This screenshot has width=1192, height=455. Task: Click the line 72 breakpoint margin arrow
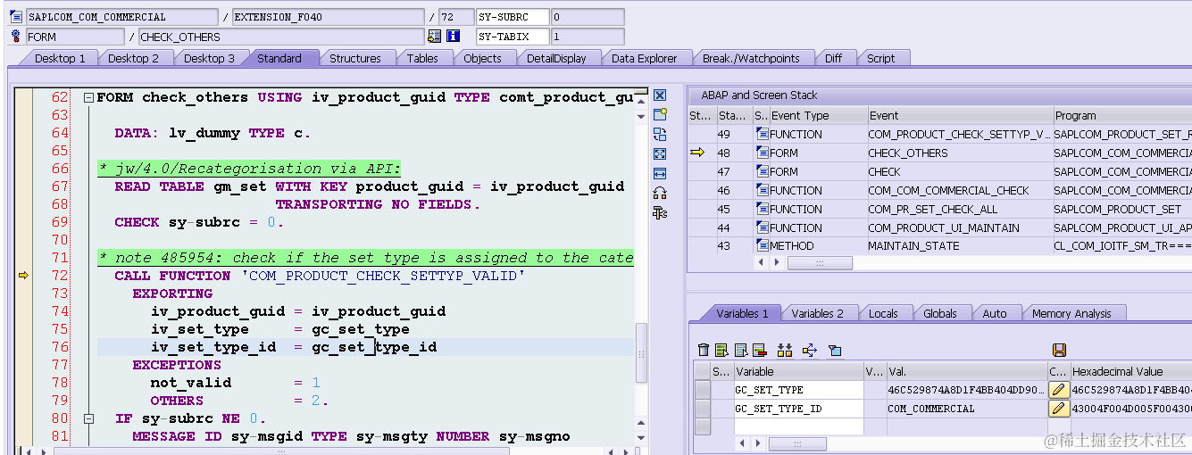pos(24,276)
